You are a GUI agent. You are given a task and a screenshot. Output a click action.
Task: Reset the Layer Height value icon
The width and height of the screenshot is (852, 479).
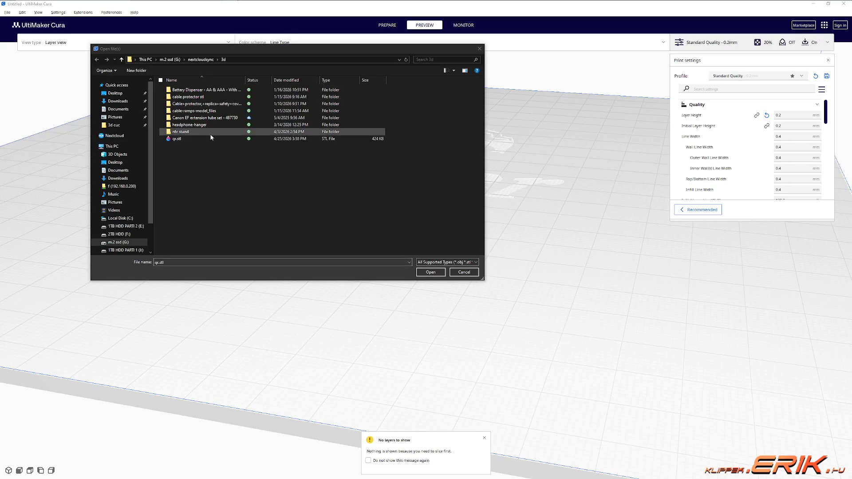coord(766,115)
